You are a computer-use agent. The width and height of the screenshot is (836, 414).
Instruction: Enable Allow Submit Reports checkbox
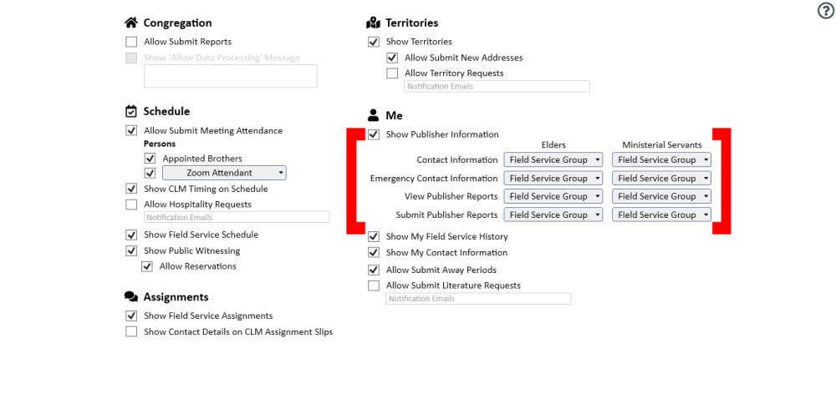131,42
